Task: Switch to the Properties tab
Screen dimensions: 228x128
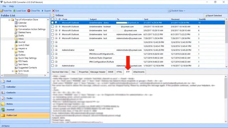Action: 84,72
